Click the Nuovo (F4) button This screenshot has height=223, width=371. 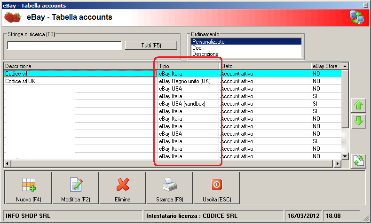click(x=28, y=188)
